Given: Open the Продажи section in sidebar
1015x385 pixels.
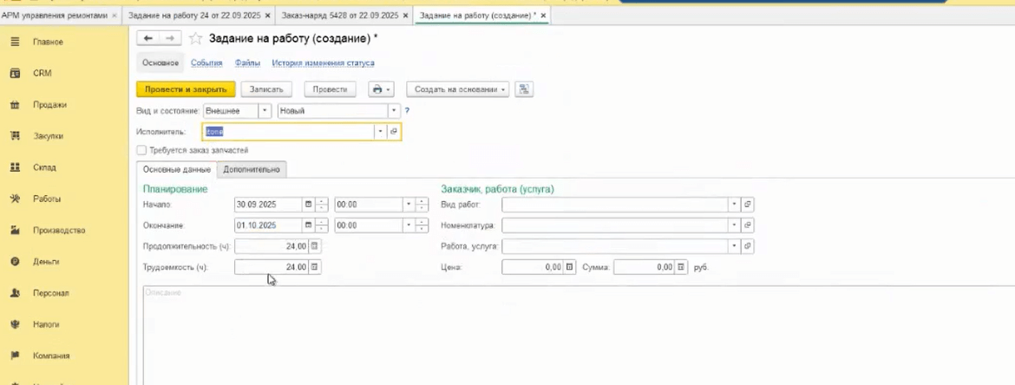Looking at the screenshot, I should tap(49, 105).
